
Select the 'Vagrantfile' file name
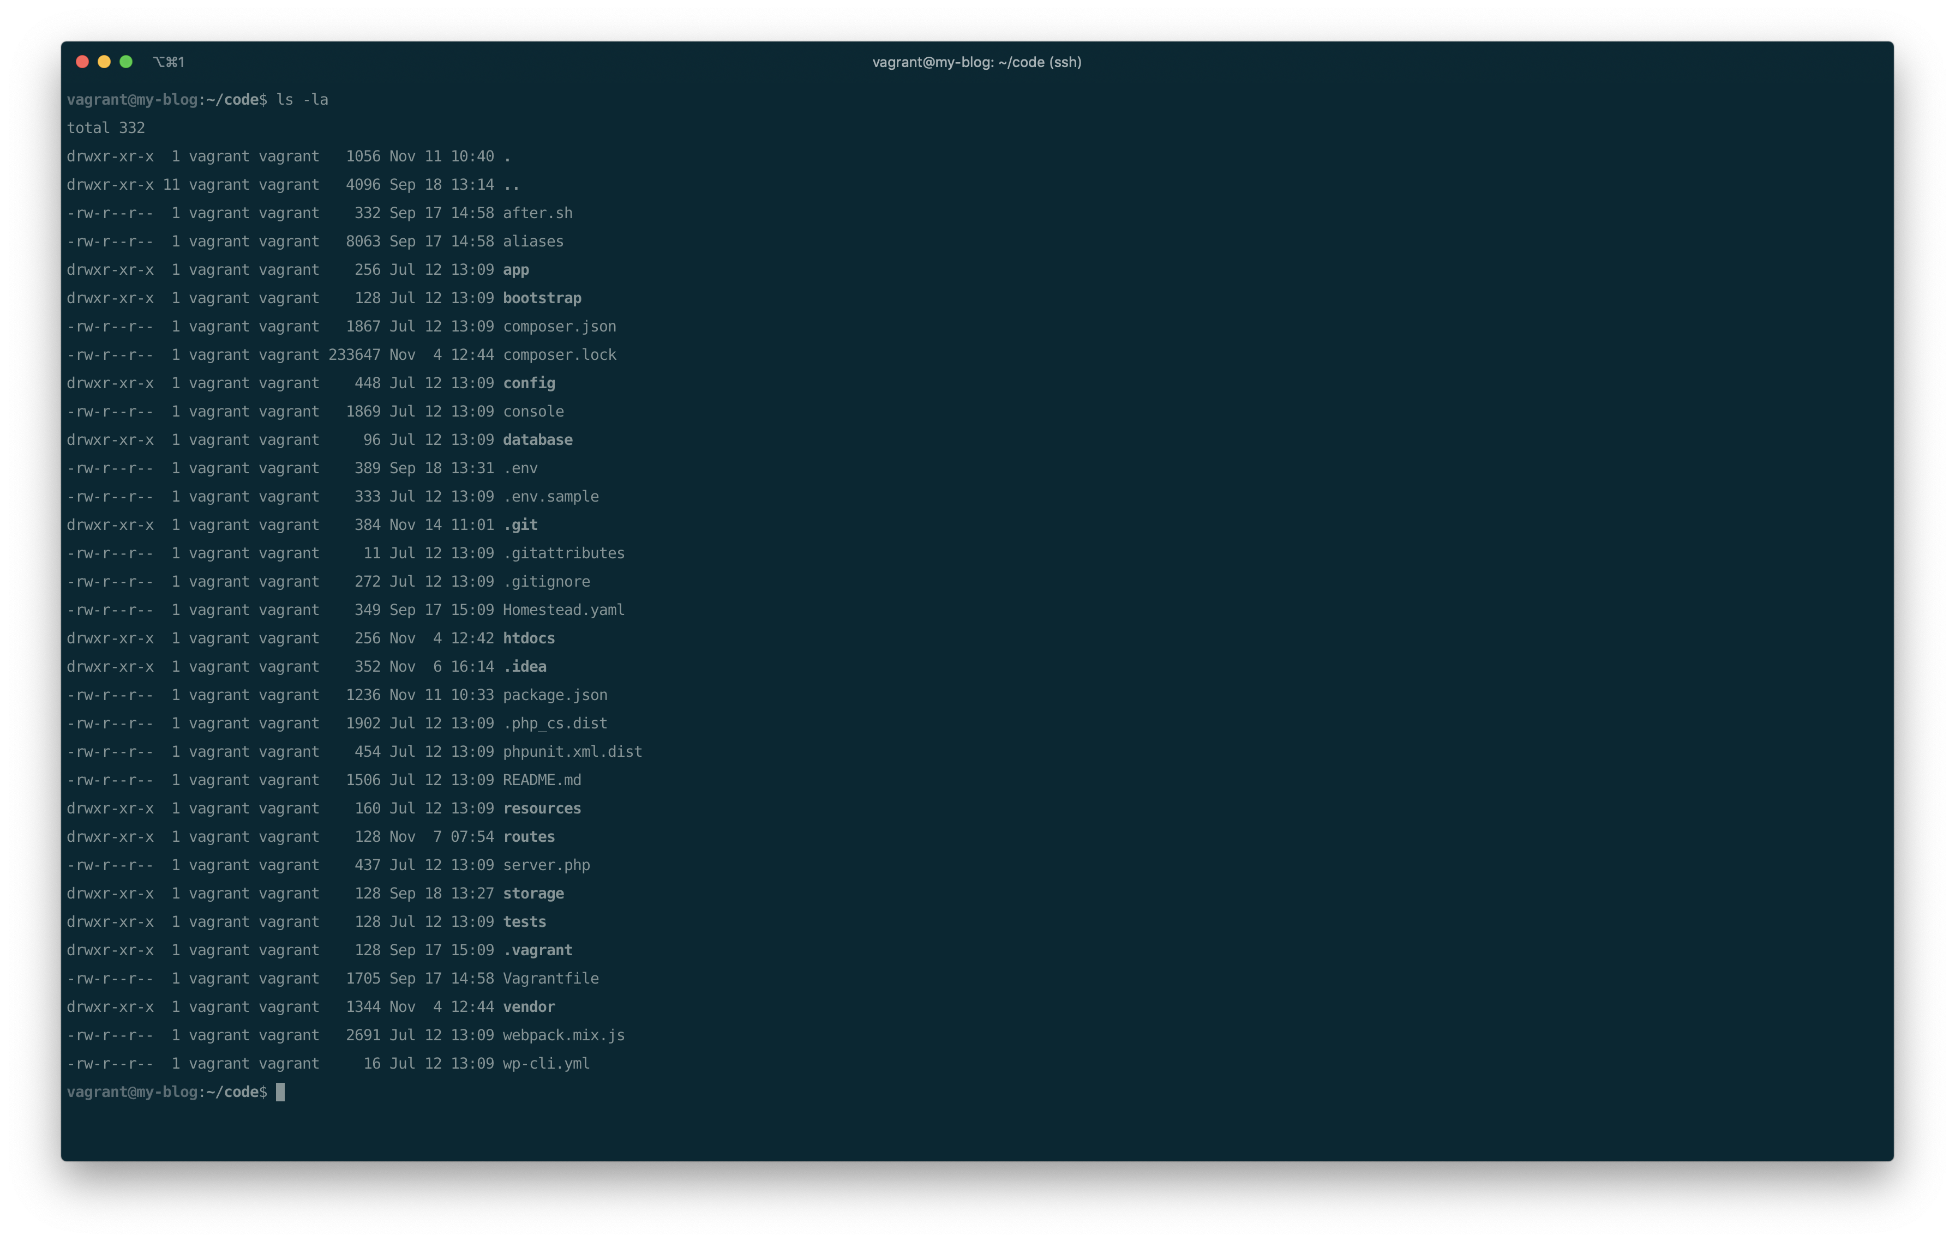[x=550, y=979]
